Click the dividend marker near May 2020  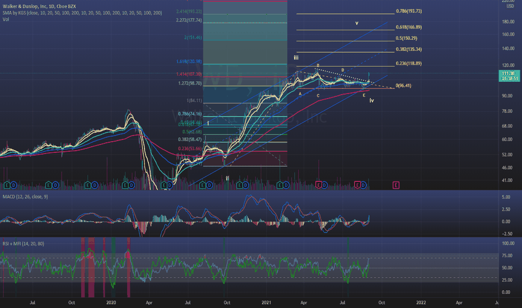coord(170,185)
